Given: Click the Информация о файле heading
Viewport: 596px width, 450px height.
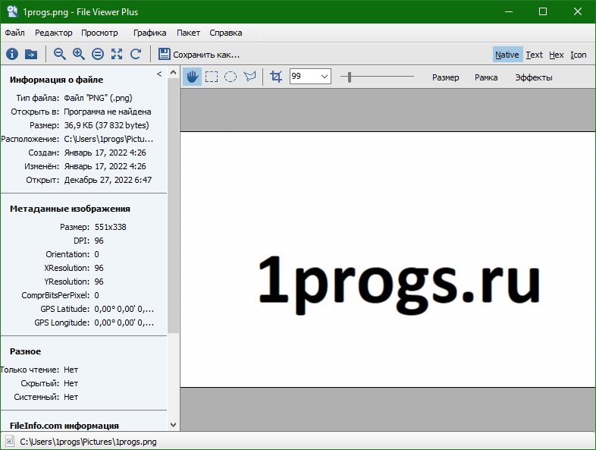Looking at the screenshot, I should (x=56, y=80).
